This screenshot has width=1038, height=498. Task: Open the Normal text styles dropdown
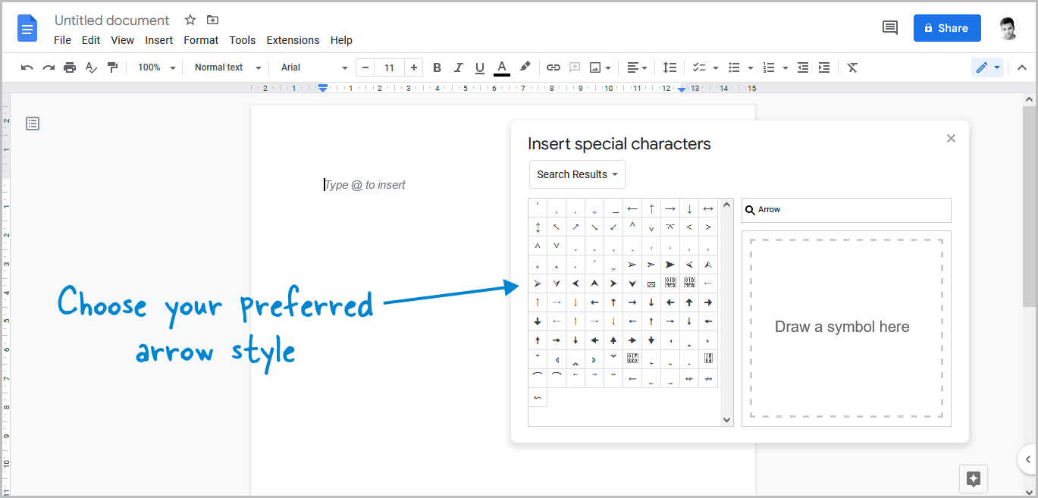224,67
